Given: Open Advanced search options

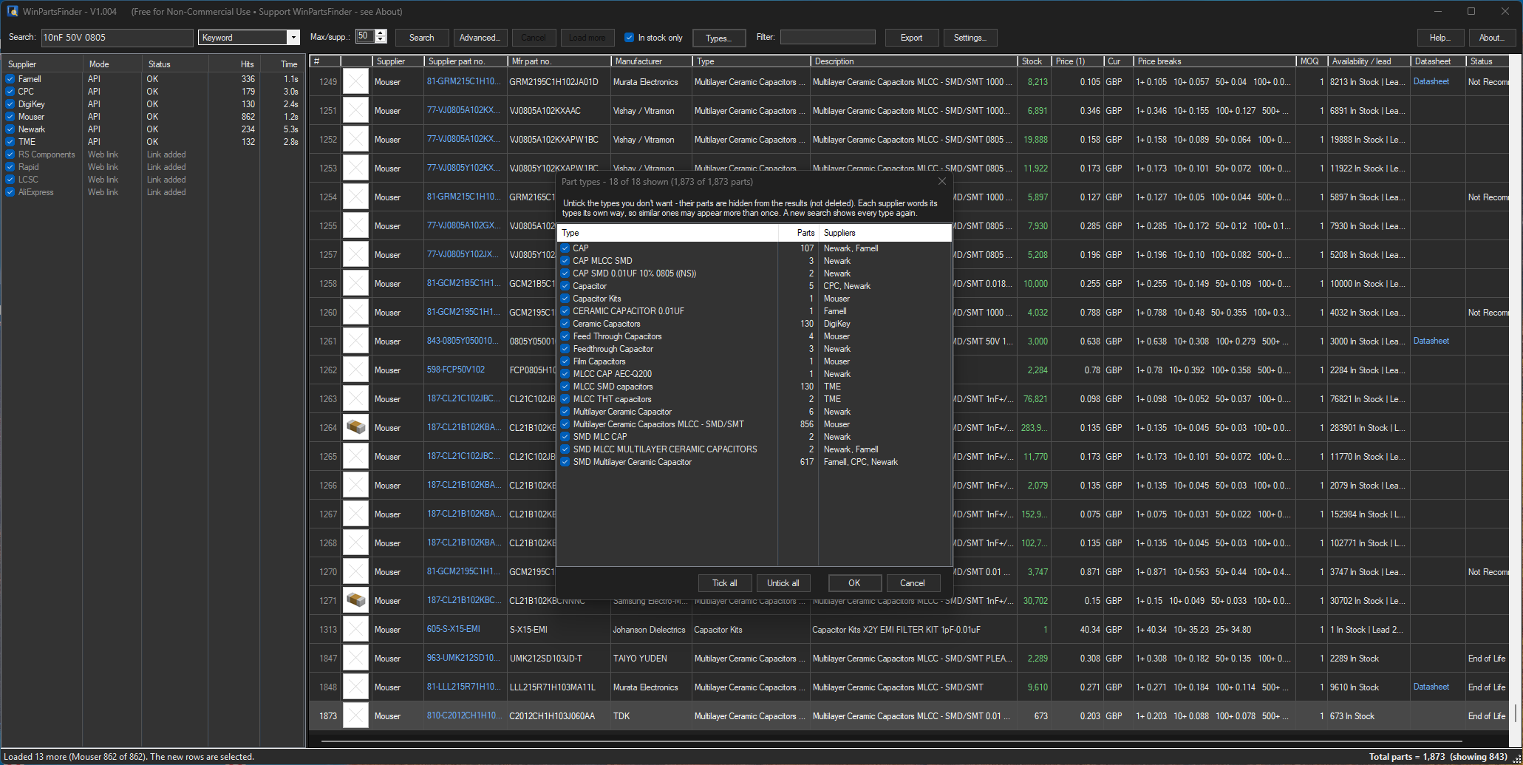Looking at the screenshot, I should [x=480, y=38].
